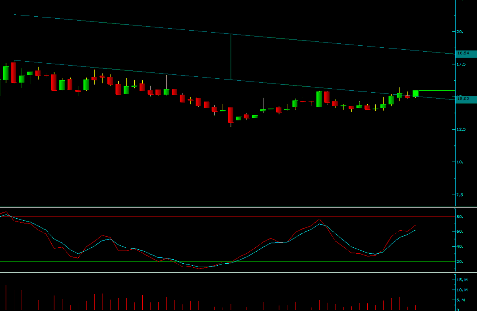This screenshot has height=311, width=477.
Task: Select the upper descending channel trendline
Action: pyautogui.click(x=235, y=34)
